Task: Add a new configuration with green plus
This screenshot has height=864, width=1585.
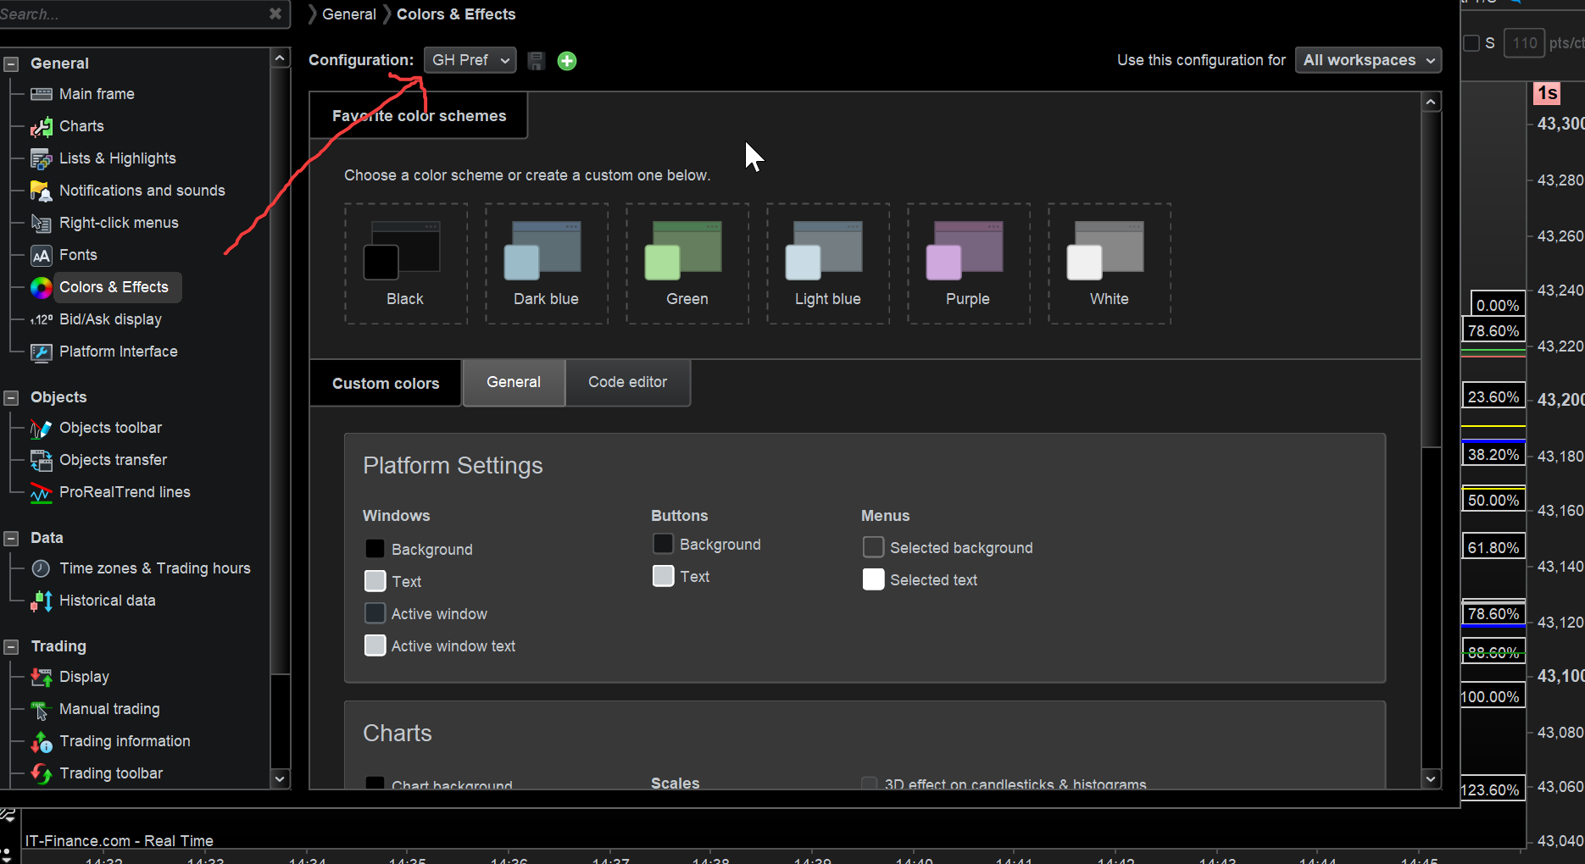Action: point(567,61)
